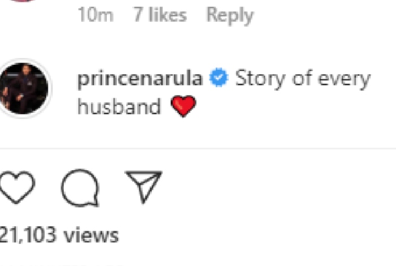Open comments via speech bubble icon
Screen dimensions: 396x266
(80, 188)
